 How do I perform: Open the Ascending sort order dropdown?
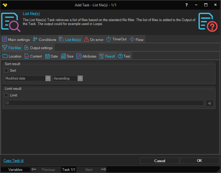coord(80,78)
